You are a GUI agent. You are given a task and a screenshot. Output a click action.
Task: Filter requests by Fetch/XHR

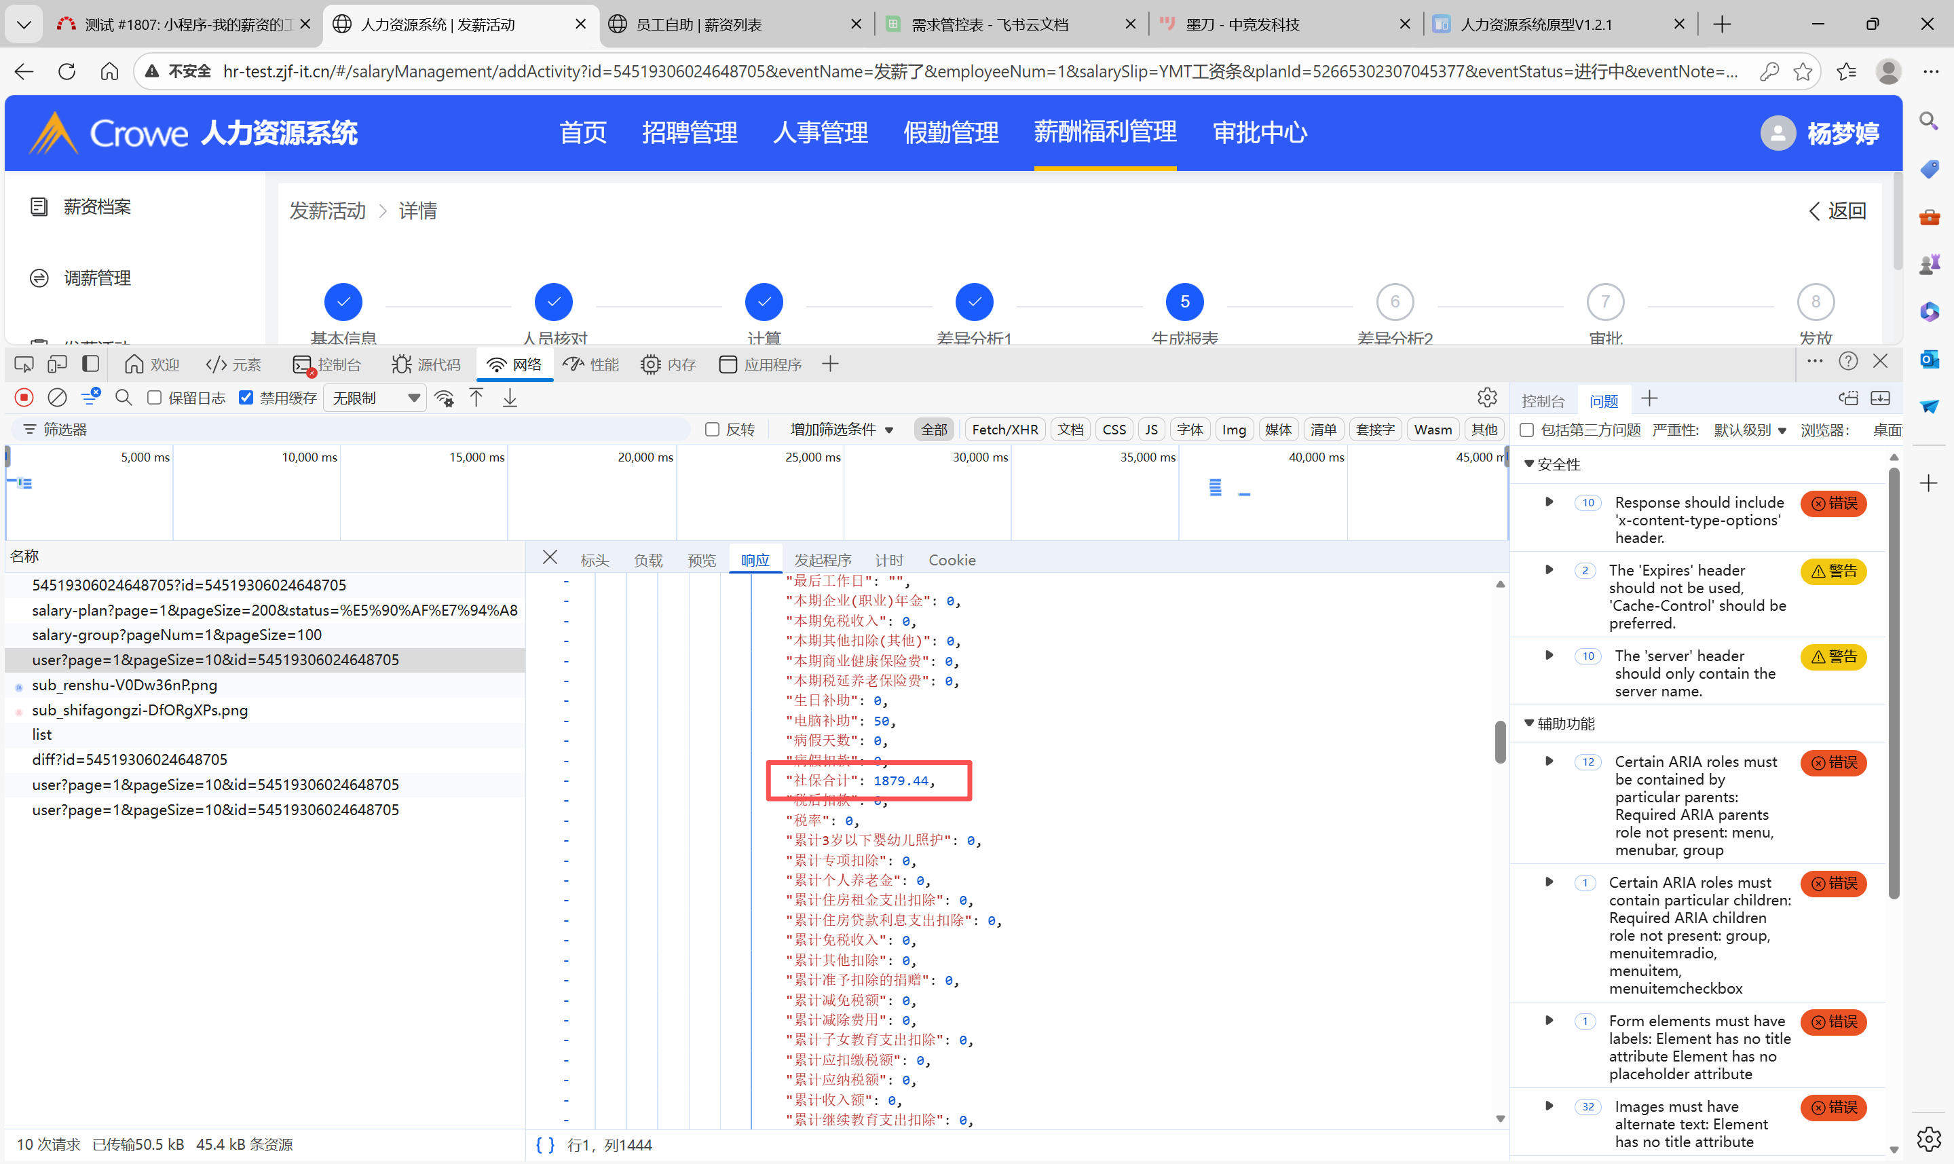pos(1004,429)
